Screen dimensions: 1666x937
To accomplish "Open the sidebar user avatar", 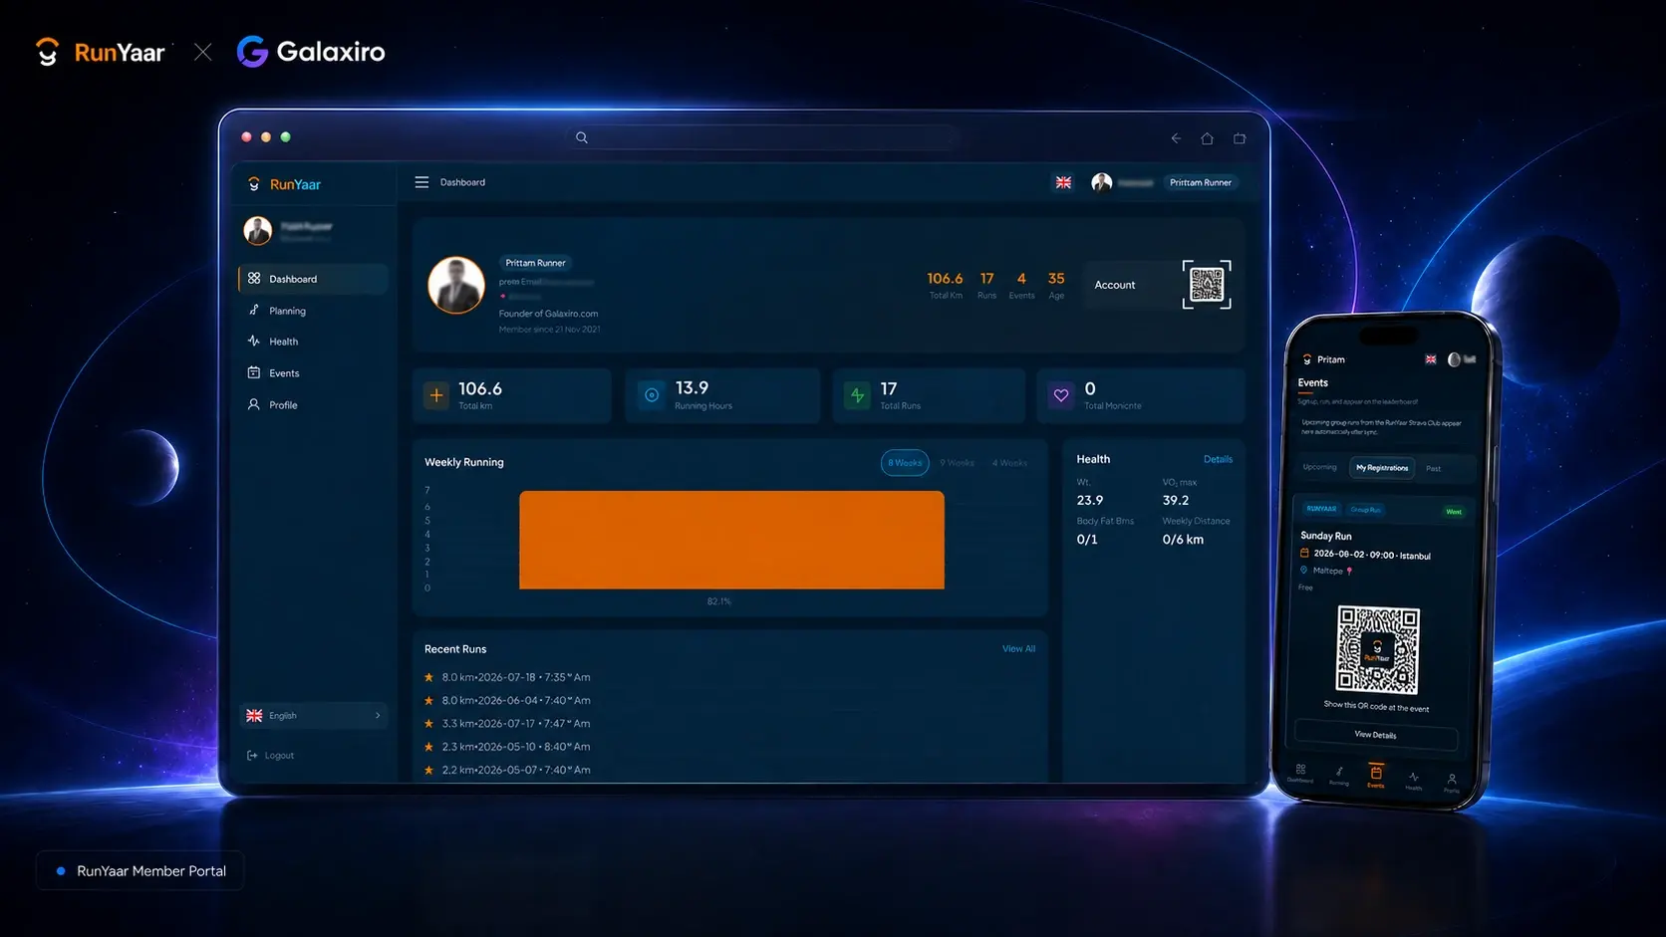I will (258, 231).
